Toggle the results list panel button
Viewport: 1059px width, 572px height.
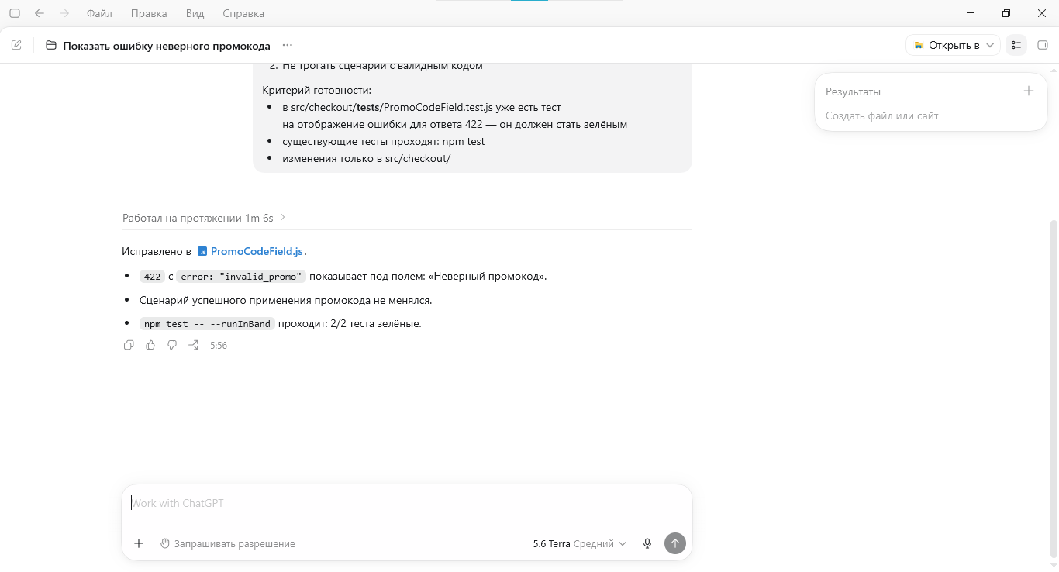1016,45
